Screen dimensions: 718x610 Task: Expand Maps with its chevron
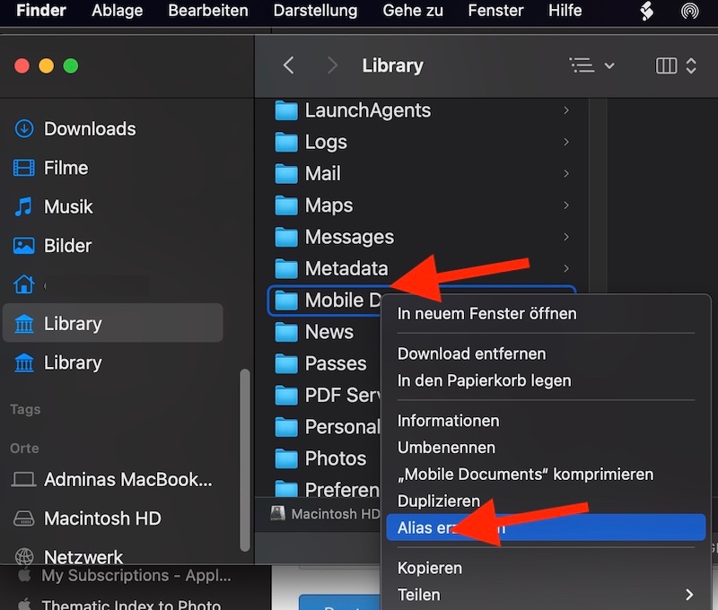[x=566, y=205]
